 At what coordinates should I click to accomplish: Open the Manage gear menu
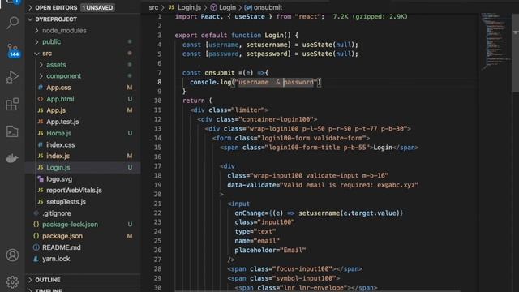(x=13, y=281)
